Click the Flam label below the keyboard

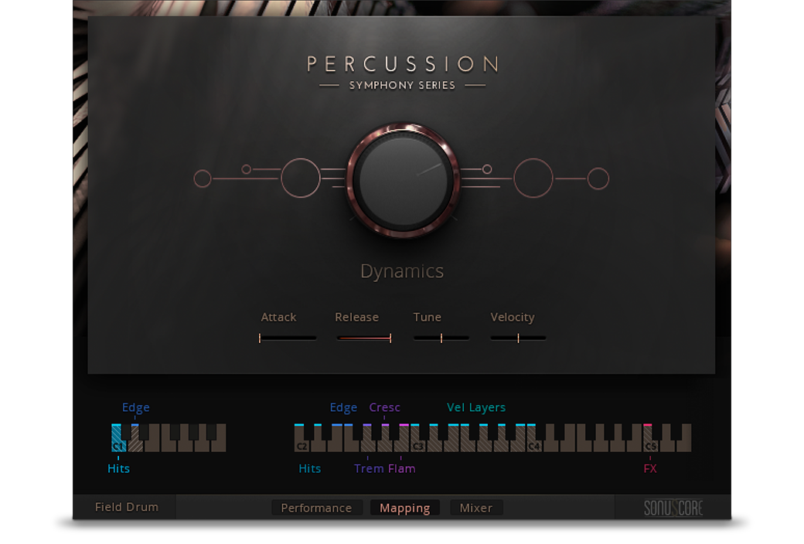point(401,468)
